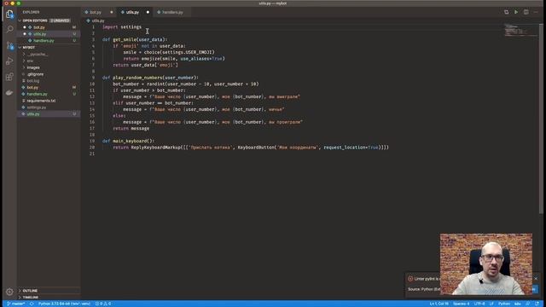This screenshot has width=546, height=307.
Task: Switch to the bot.py editor tab
Action: tap(99, 12)
